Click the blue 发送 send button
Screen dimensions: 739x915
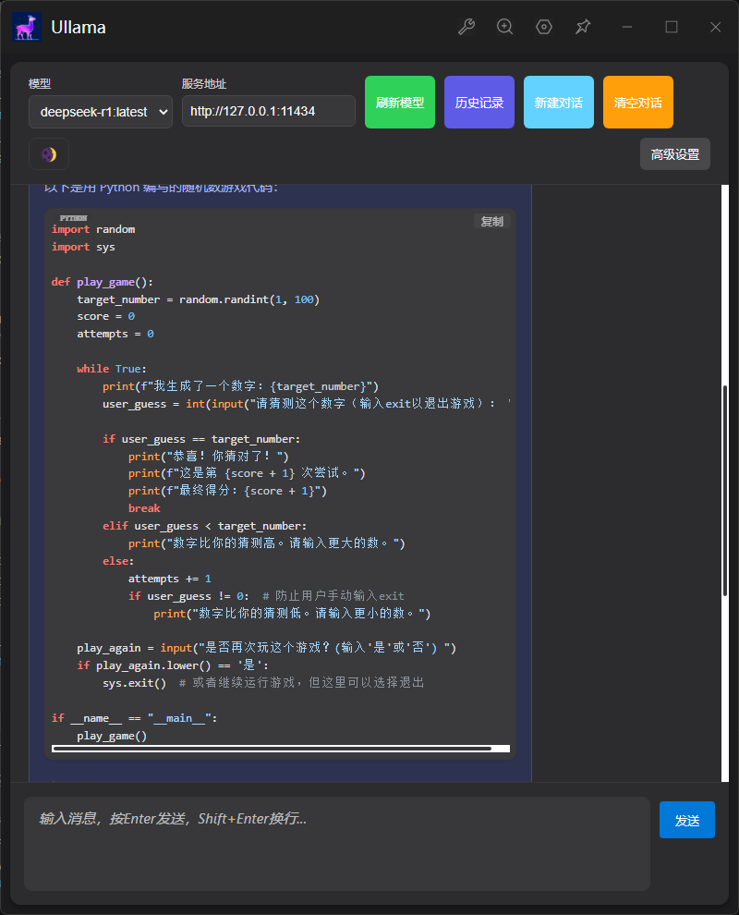(x=687, y=820)
